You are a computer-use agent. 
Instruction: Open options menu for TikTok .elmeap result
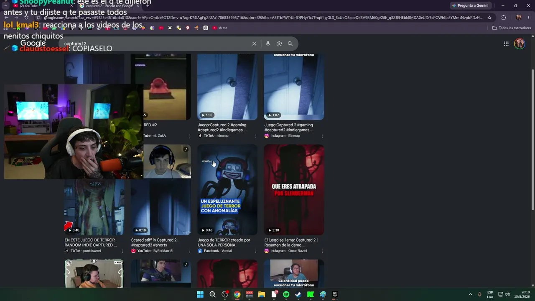[256, 136]
